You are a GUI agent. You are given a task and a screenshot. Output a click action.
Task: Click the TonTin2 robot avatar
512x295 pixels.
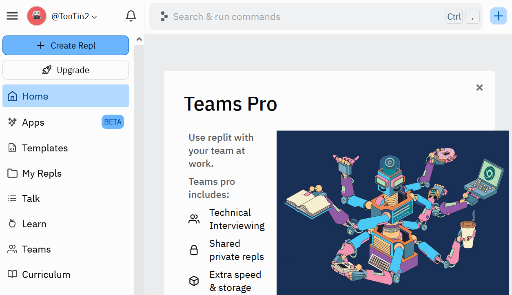point(37,16)
